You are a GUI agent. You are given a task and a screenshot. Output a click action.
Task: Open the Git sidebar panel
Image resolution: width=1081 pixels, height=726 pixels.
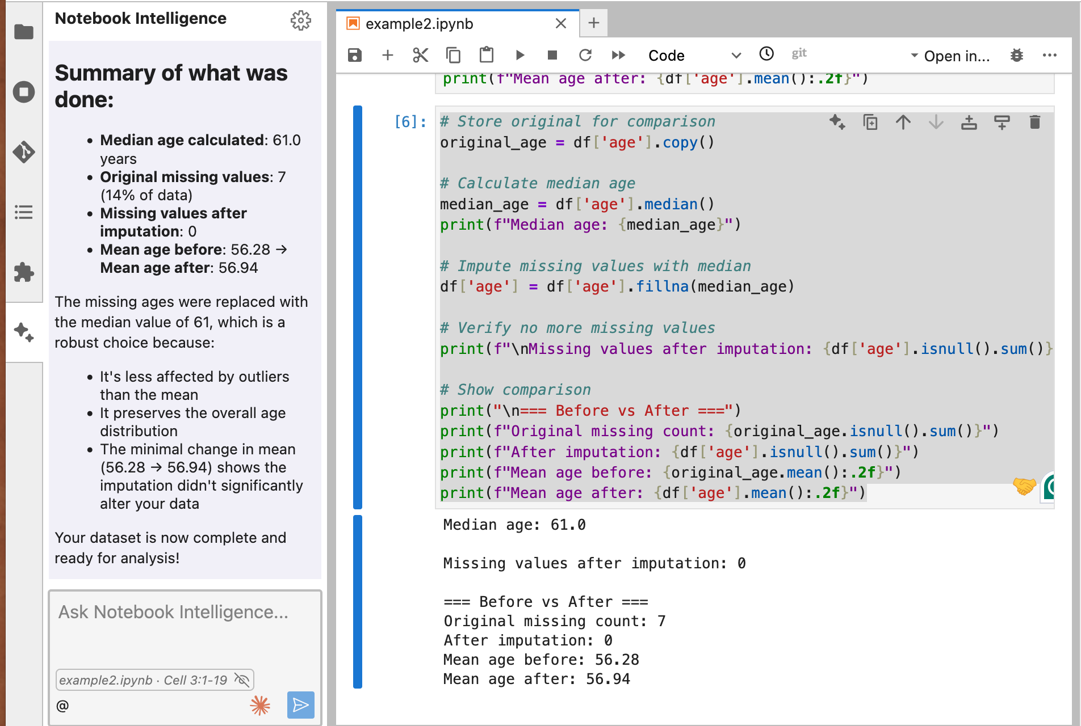click(24, 152)
